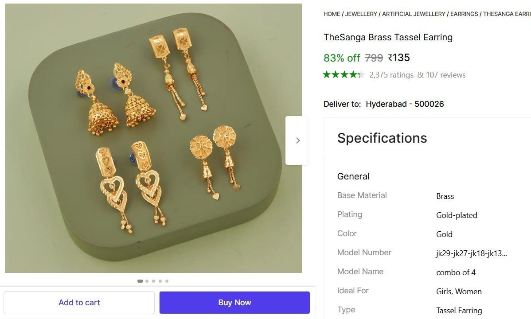531x319 pixels.
Task: Click the rupee price ₹135
Action: tap(398, 58)
